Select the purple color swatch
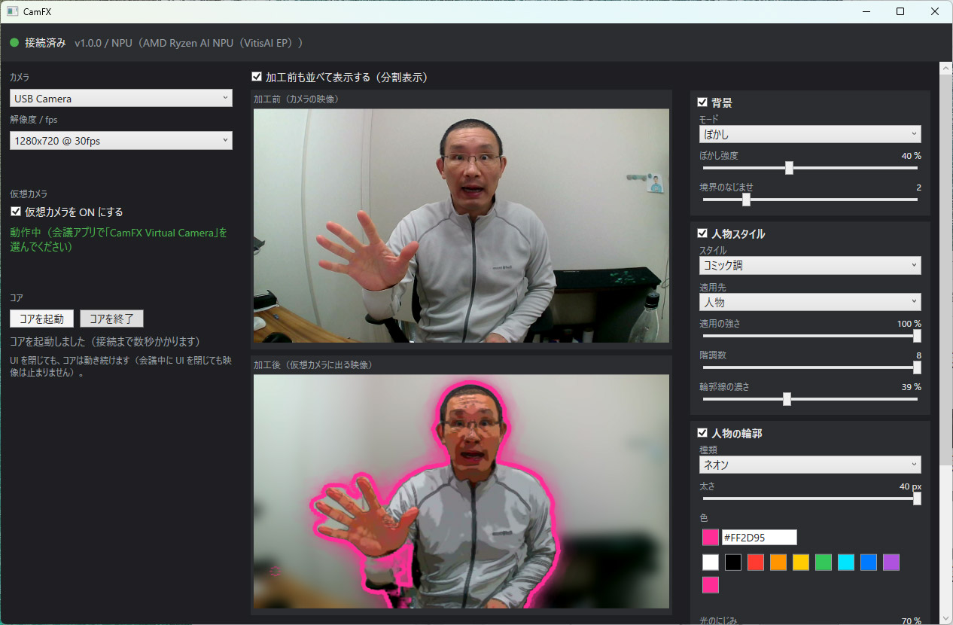Viewport: 953px width, 625px height. (x=891, y=562)
